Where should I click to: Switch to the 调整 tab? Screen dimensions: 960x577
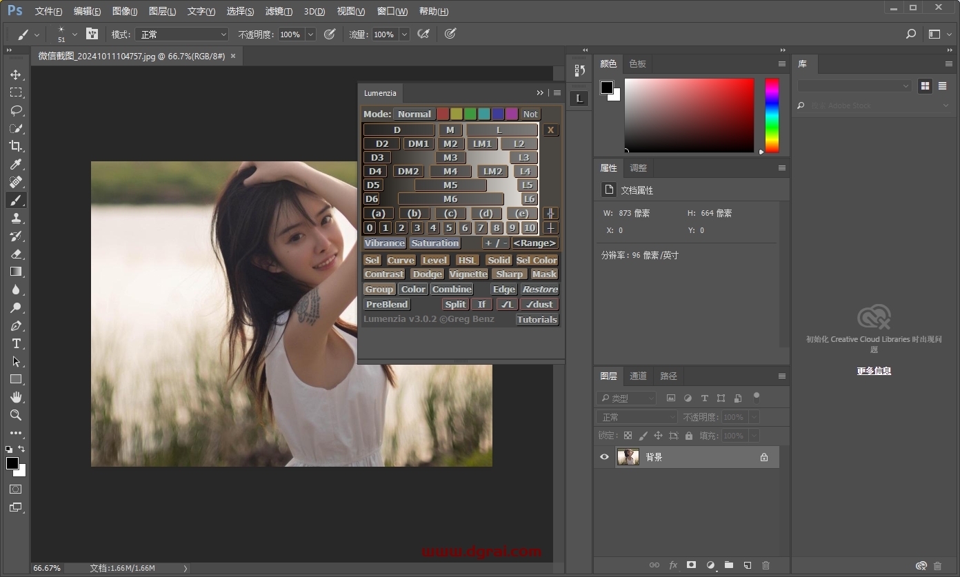click(x=639, y=168)
